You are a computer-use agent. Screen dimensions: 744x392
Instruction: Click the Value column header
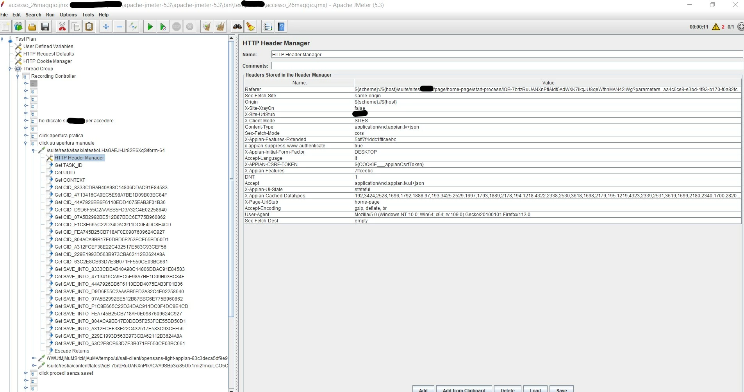click(548, 83)
